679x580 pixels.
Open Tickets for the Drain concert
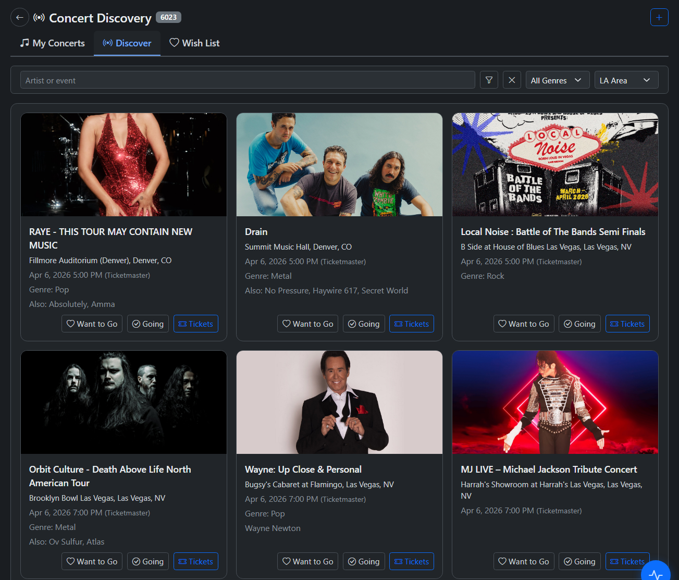point(411,324)
